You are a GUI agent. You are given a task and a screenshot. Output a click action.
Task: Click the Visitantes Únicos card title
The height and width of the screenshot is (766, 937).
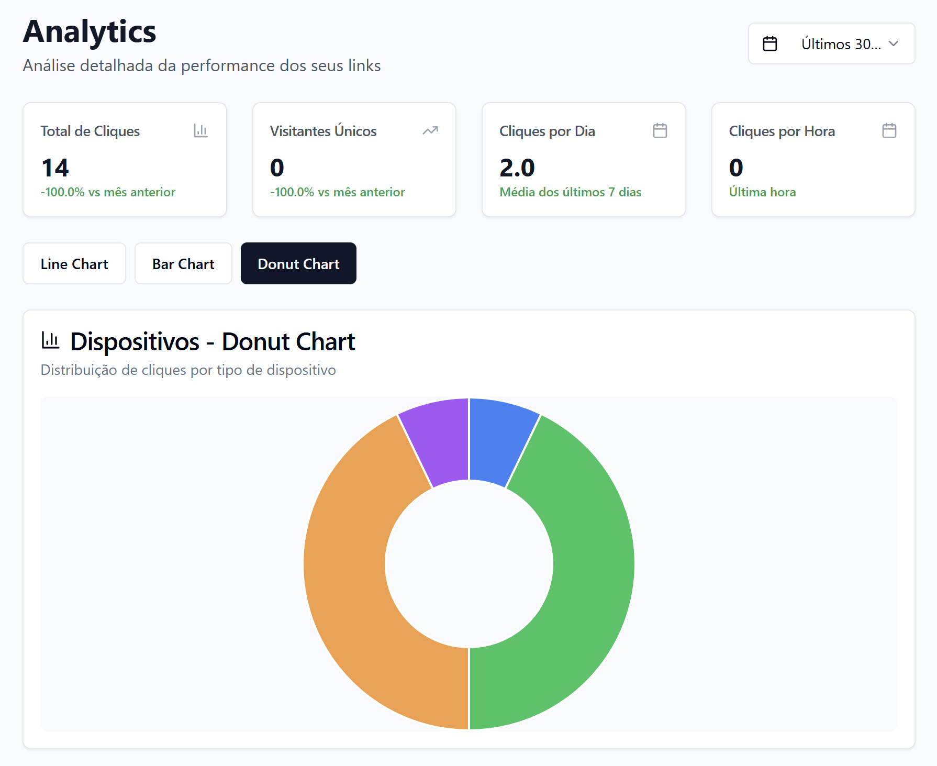point(323,131)
